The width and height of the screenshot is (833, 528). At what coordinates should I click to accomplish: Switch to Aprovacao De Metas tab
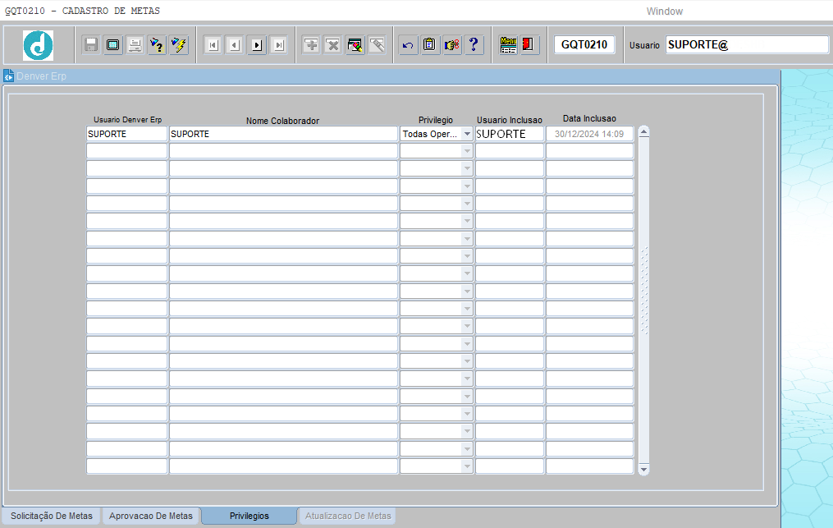pyautogui.click(x=151, y=516)
